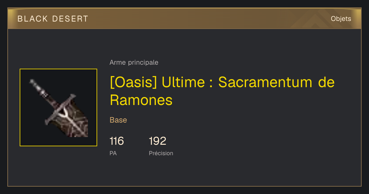Click the word Ramones on the second line
Viewport: 369px width, 194px height.
click(141, 100)
